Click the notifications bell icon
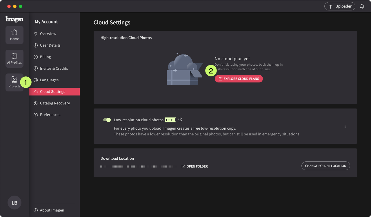The image size is (371, 217). pos(362,6)
